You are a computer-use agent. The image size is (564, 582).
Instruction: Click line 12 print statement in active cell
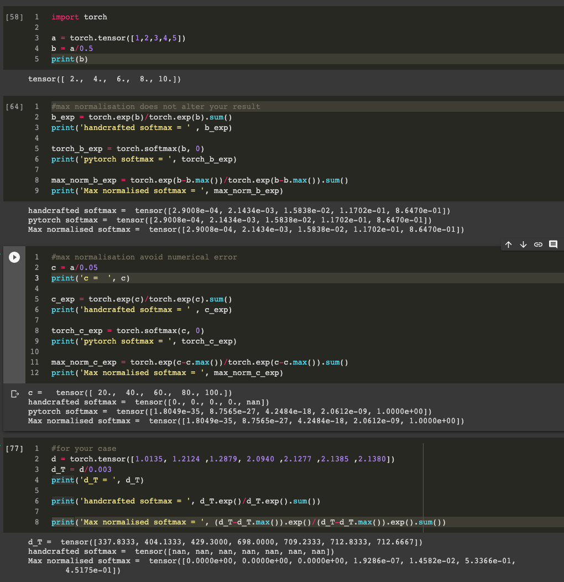pyautogui.click(x=167, y=373)
